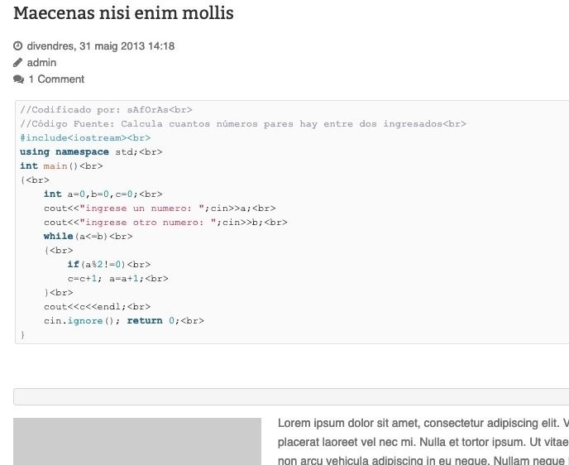Click the #include<iostream> line in code
Image resolution: width=569 pixels, height=465 pixels.
point(85,138)
